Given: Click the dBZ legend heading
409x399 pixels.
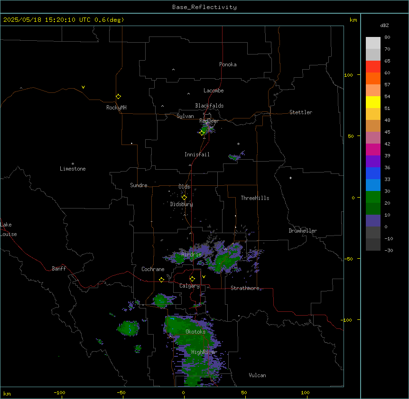Looking at the screenshot, I should coord(384,25).
